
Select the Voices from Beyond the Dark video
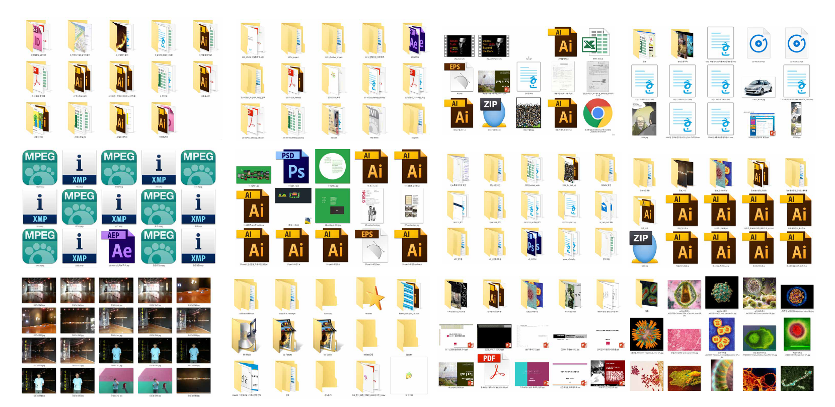493,46
